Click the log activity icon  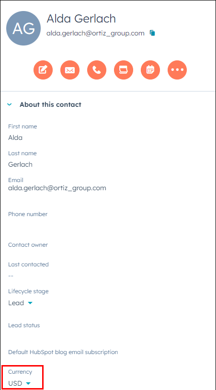coord(124,70)
